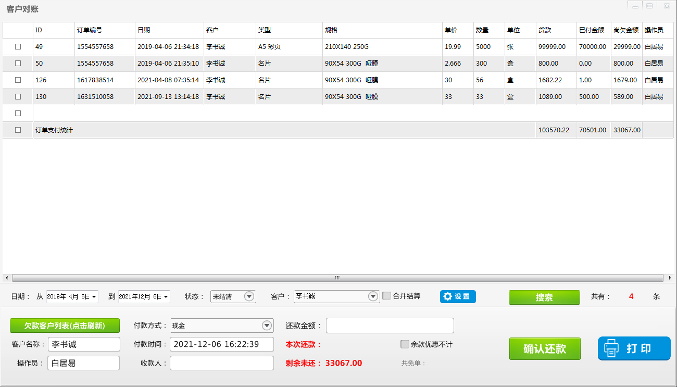677x387 pixels.
Task: Select the 订单支付统计 row checkbox
Action: tap(18, 130)
